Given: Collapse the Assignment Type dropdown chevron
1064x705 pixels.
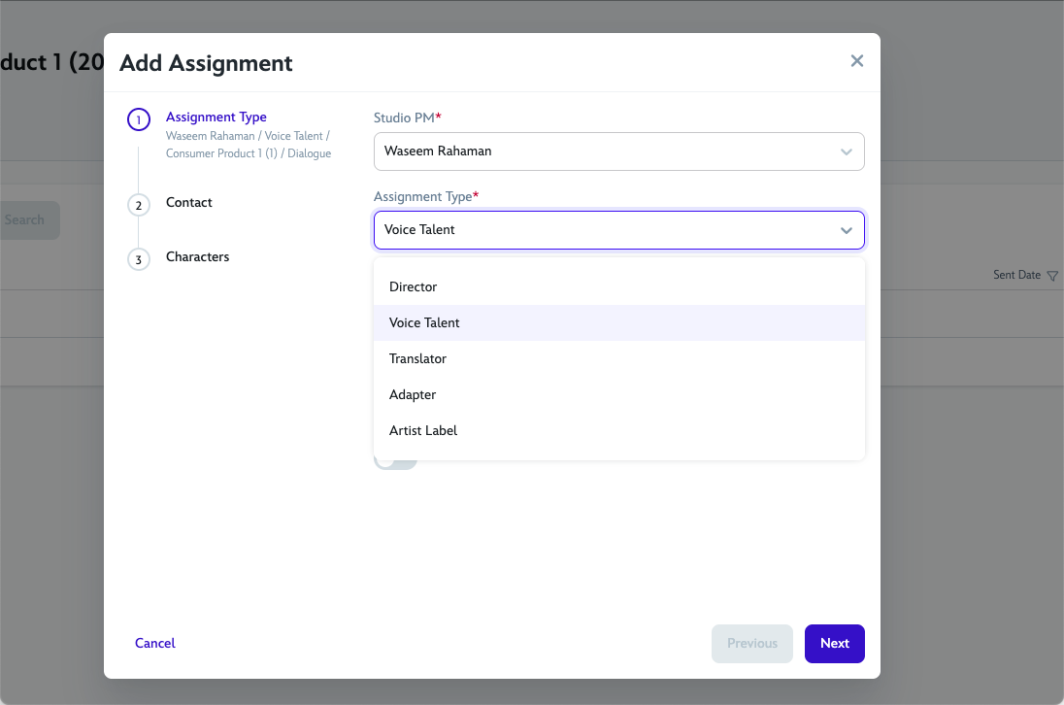Looking at the screenshot, I should tap(846, 229).
